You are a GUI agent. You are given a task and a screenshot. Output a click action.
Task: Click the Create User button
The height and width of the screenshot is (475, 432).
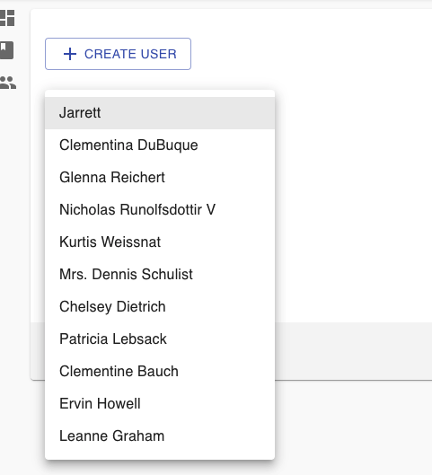(x=119, y=54)
